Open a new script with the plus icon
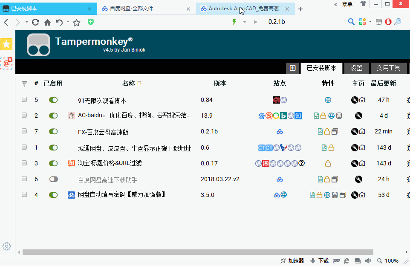 click(x=293, y=68)
